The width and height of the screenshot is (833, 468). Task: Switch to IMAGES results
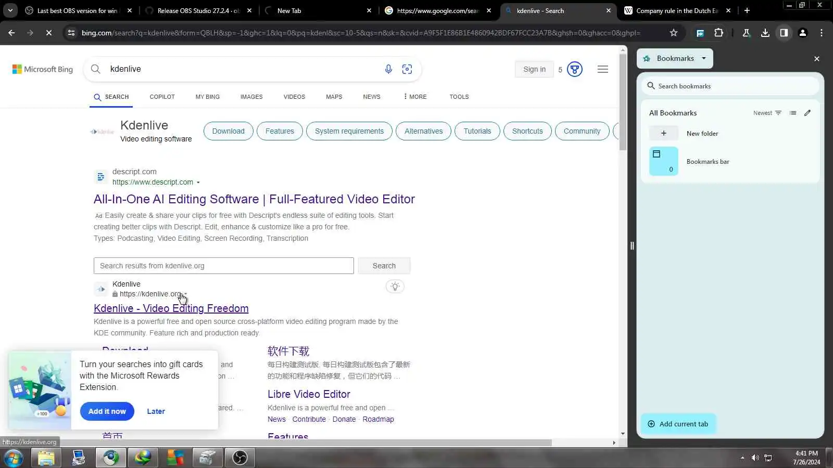tap(251, 97)
